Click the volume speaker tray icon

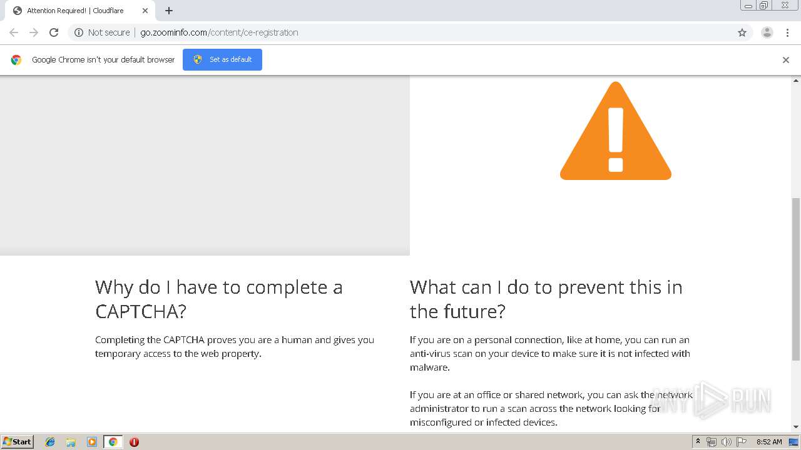click(x=727, y=442)
